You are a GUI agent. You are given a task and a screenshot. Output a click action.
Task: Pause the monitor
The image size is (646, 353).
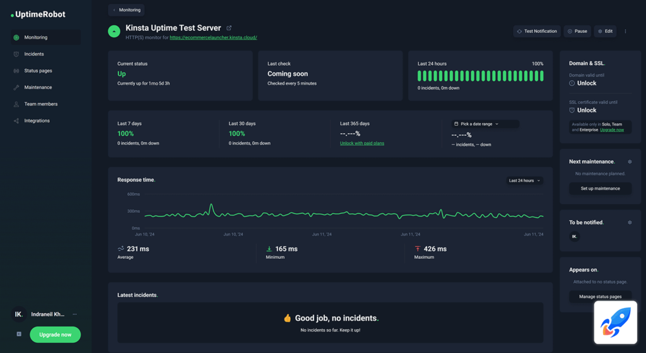577,32
